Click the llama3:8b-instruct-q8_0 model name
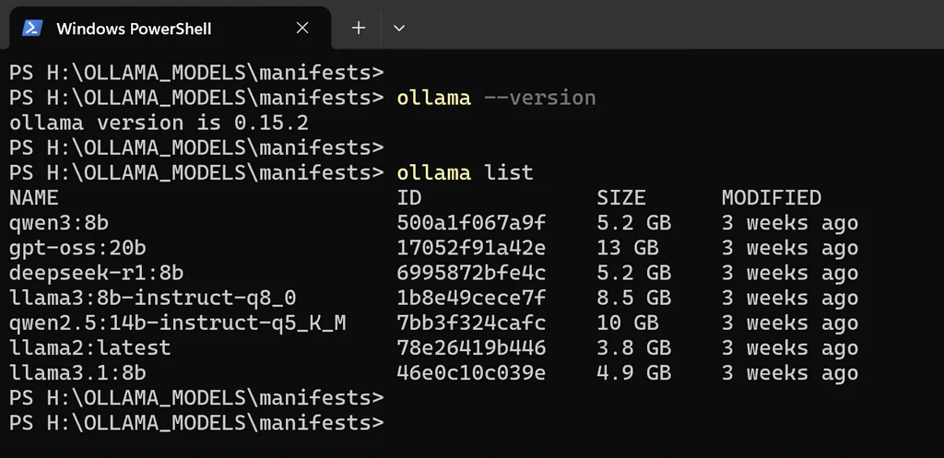 pyautogui.click(x=152, y=298)
